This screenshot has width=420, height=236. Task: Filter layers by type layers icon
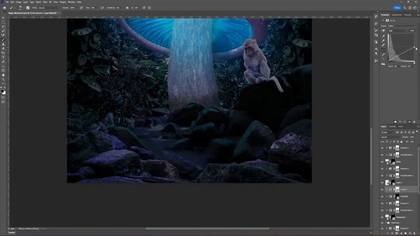(x=406, y=132)
